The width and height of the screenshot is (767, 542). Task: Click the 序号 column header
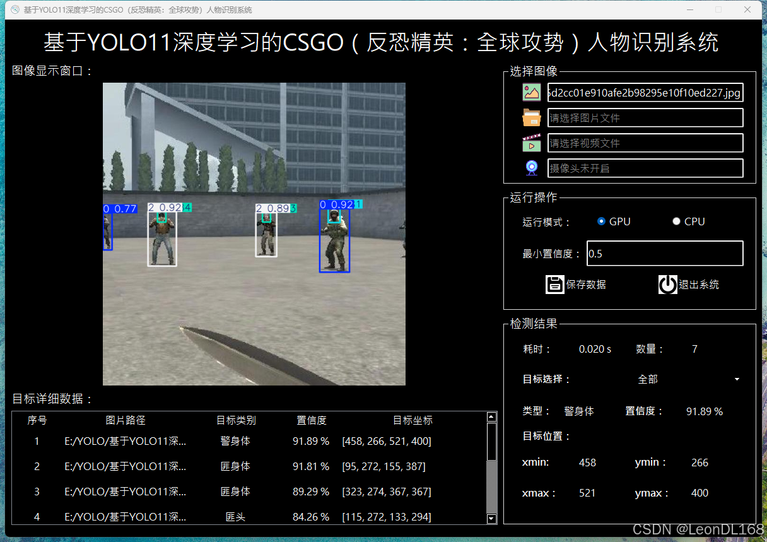[x=37, y=420]
